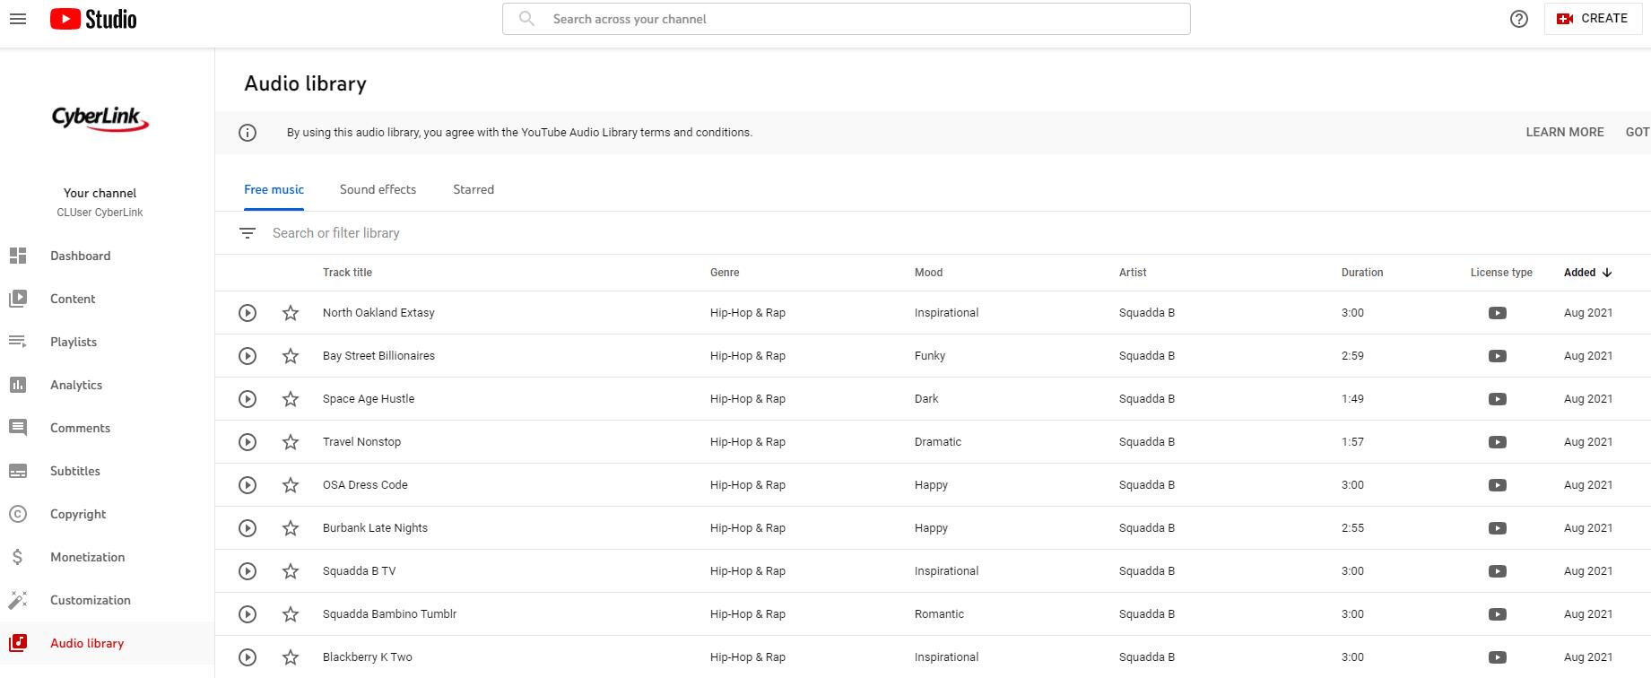
Task: Click the YouTube license icon for Burbank Late Nights
Action: [x=1498, y=528]
